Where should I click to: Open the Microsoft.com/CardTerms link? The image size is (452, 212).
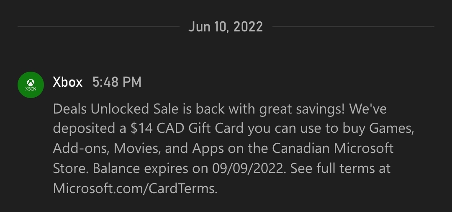135,189
